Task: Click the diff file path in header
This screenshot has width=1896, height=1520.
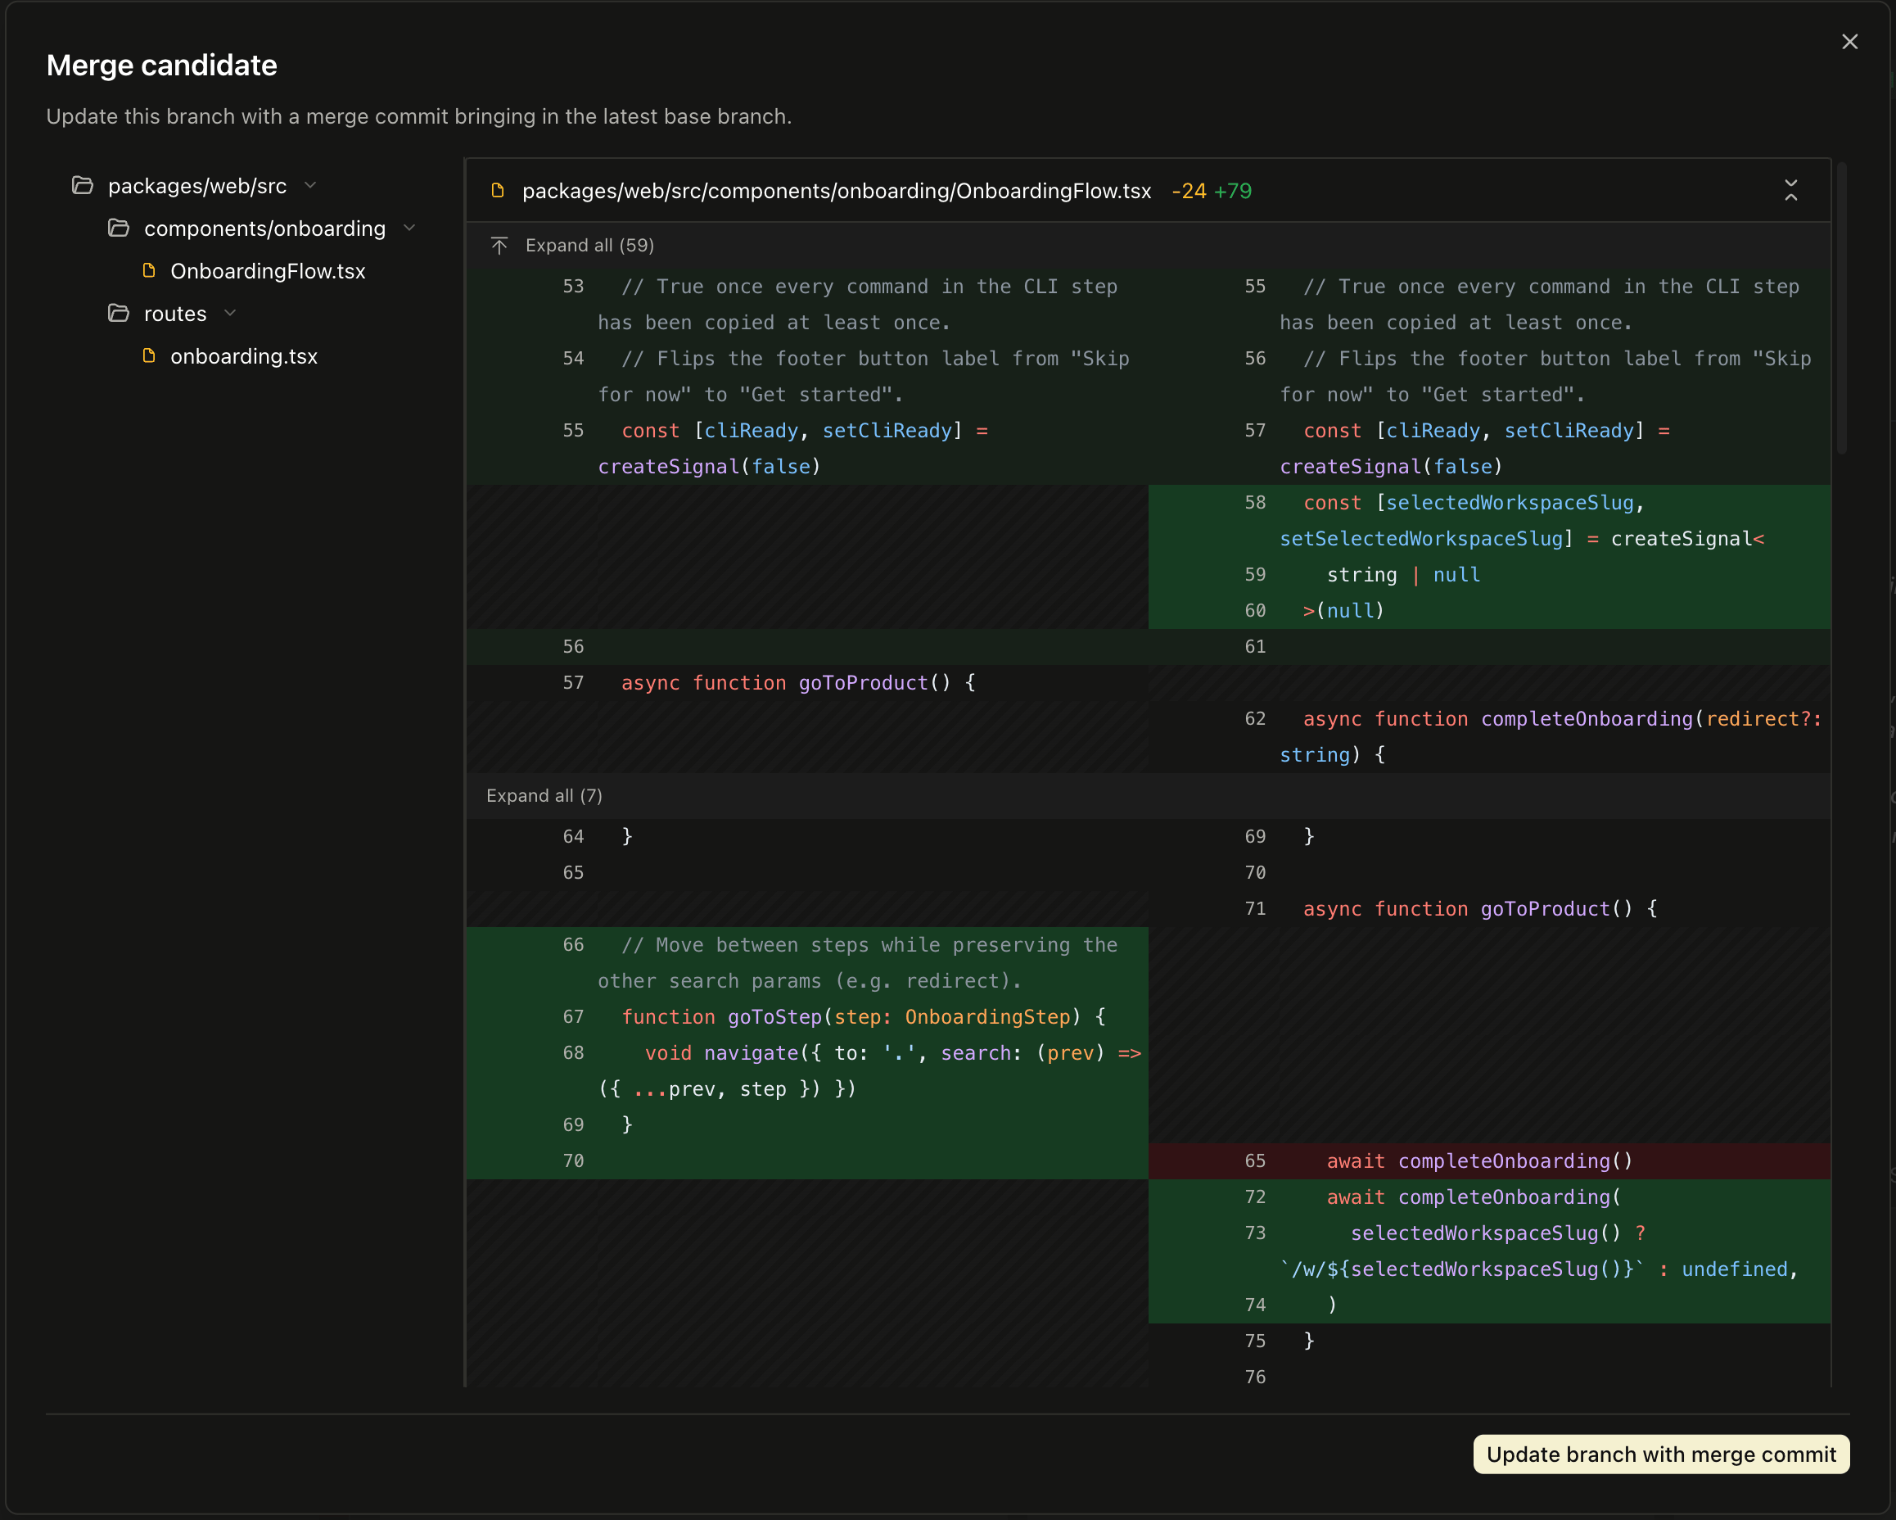Action: [x=837, y=191]
